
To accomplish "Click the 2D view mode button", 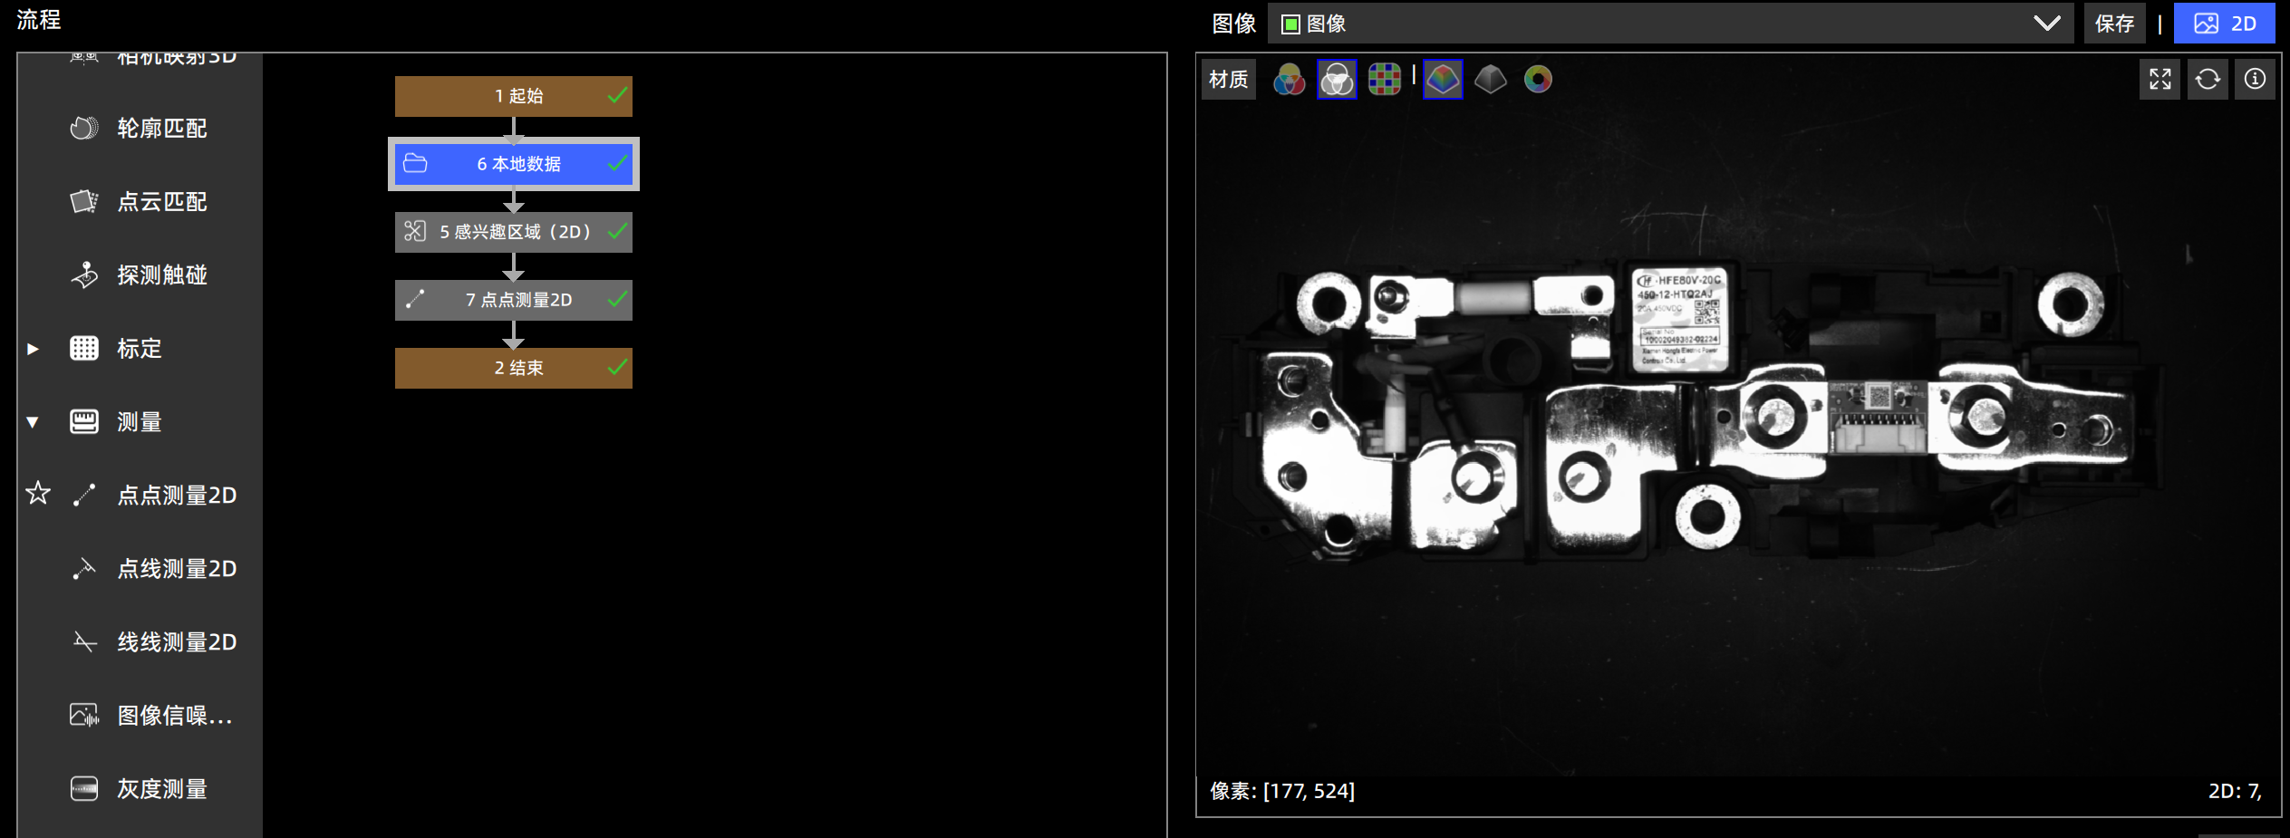I will (2224, 24).
